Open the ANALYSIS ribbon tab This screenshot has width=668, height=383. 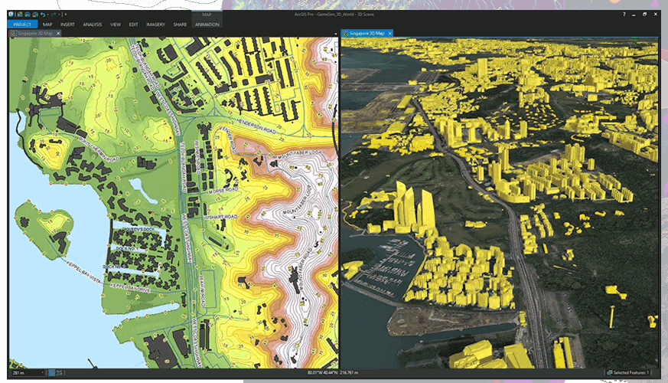point(93,25)
